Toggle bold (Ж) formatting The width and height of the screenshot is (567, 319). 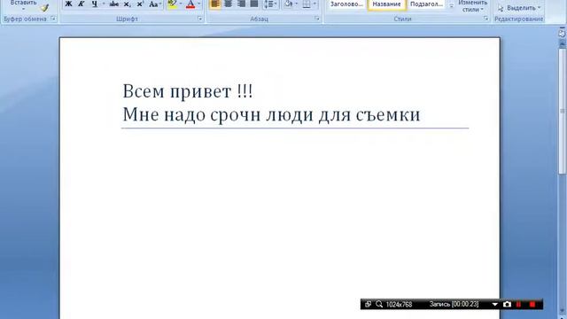tap(68, 4)
